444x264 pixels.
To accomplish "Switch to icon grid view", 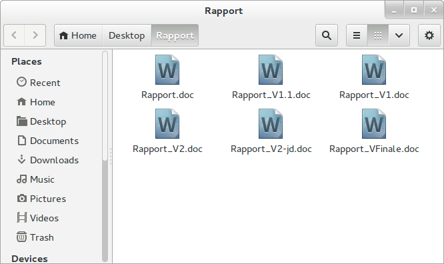I will pos(378,35).
